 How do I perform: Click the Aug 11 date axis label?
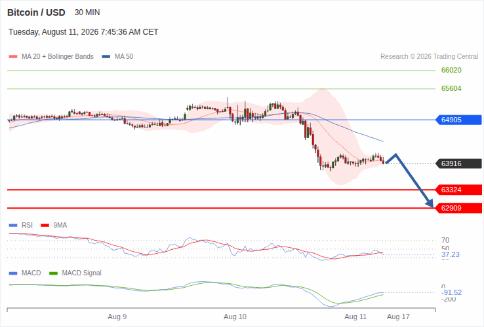point(355,317)
